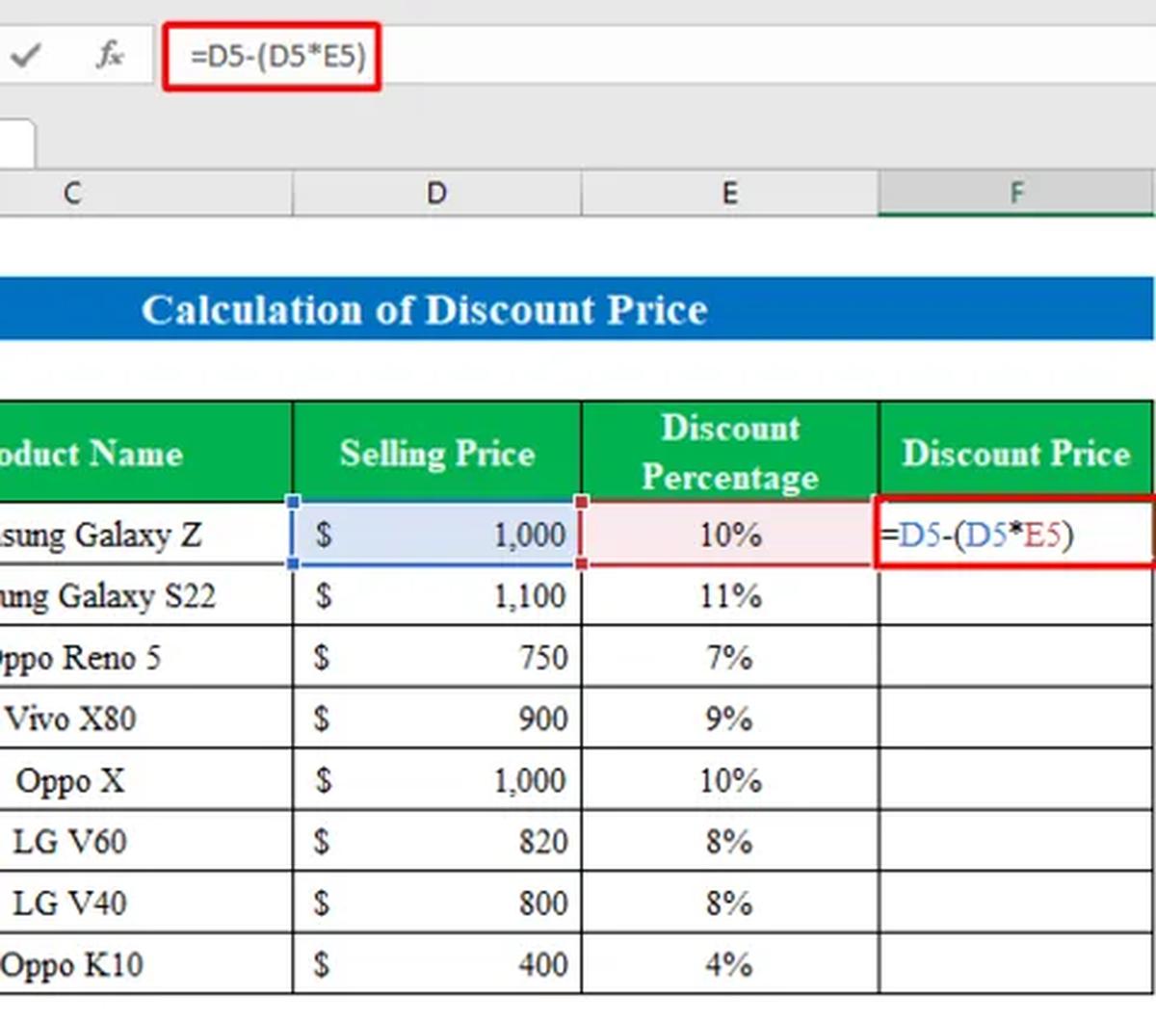The width and height of the screenshot is (1156, 1021).
Task: Click the LG V60 cell
Action: tap(145, 842)
